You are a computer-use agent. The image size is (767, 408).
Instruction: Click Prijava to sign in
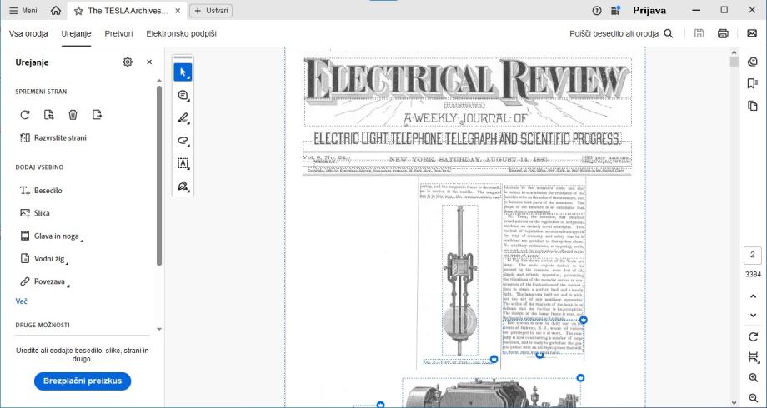point(649,11)
